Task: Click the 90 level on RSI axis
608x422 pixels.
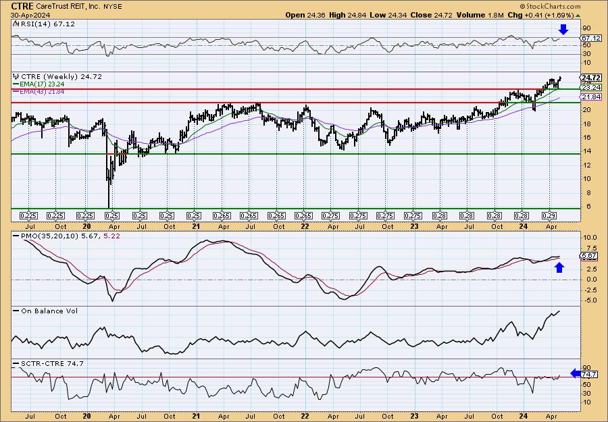Action: 586,28
